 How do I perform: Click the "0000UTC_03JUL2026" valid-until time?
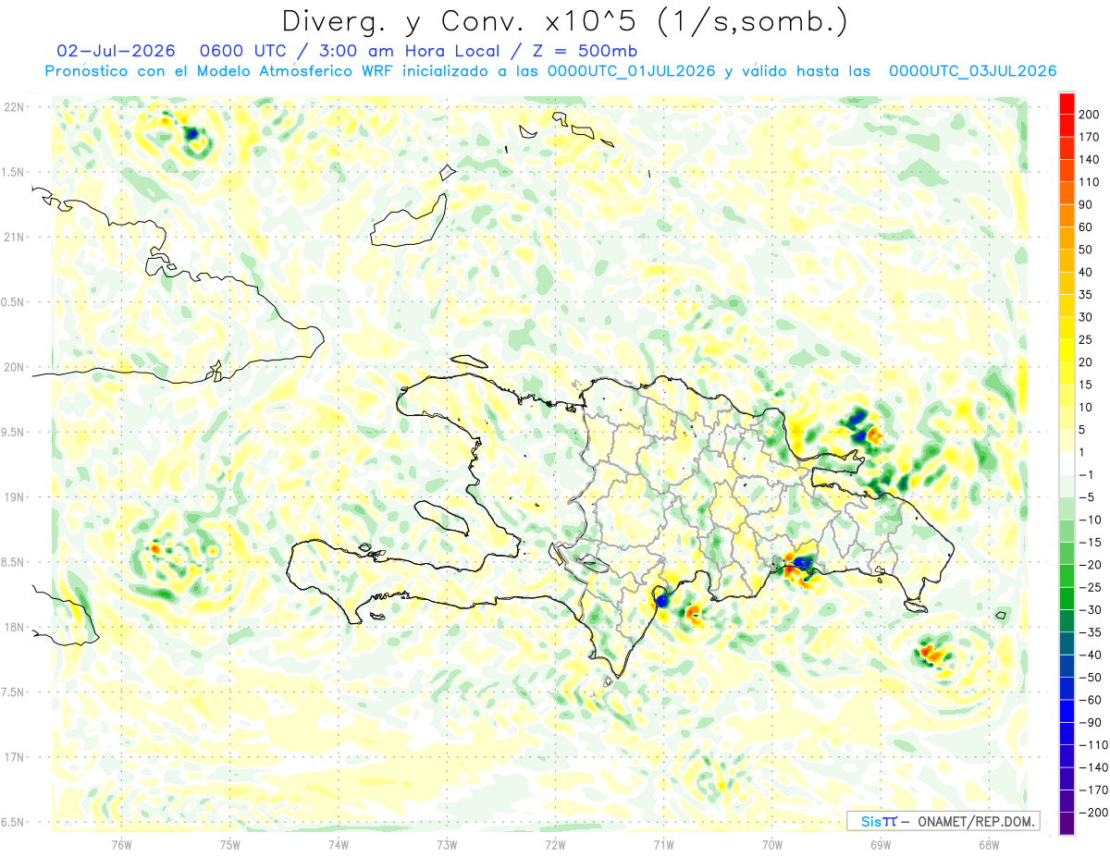point(972,71)
